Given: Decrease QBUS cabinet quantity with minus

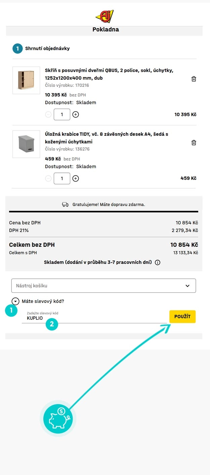Looking at the screenshot, I should tap(48, 115).
